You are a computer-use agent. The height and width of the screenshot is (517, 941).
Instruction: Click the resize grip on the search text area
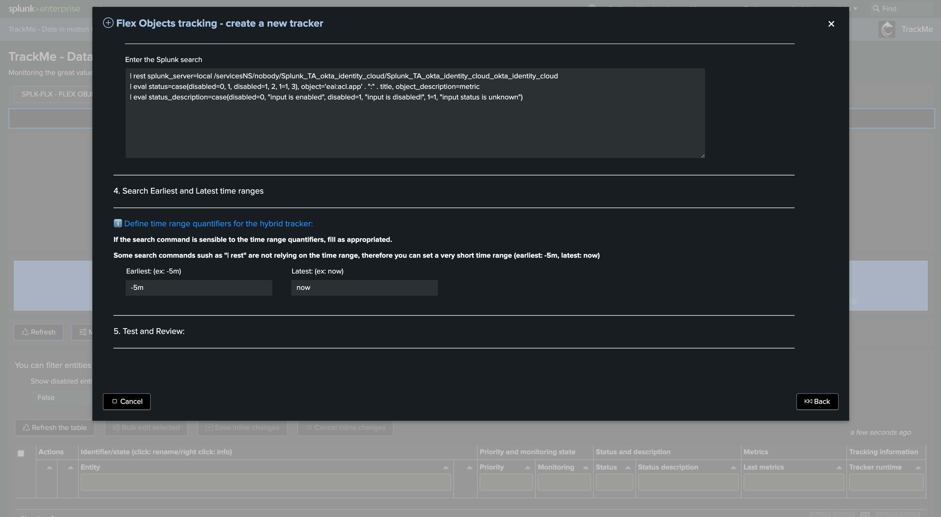point(702,156)
